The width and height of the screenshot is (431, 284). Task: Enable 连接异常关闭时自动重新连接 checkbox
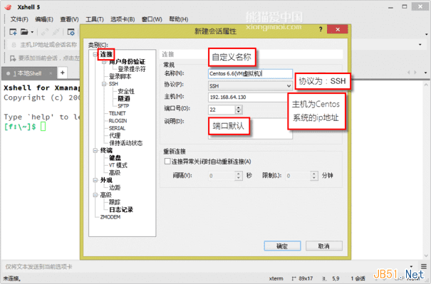pyautogui.click(x=167, y=162)
